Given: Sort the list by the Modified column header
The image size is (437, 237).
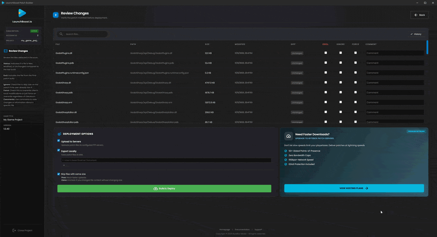Looking at the screenshot, I should pyautogui.click(x=240, y=44).
